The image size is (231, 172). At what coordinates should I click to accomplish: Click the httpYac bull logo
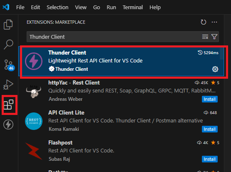(x=34, y=91)
